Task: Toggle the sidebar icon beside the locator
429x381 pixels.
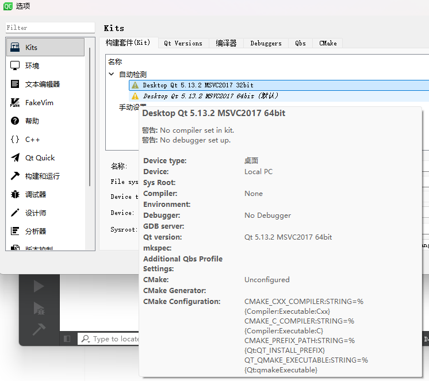Action: (x=67, y=339)
